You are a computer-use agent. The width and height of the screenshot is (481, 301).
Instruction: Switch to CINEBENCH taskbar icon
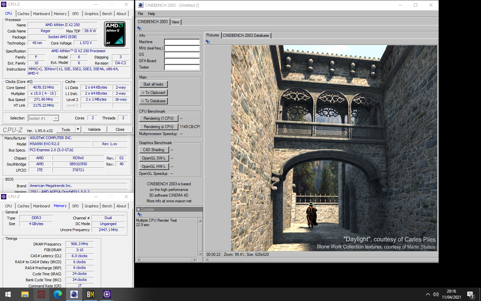coord(74,294)
